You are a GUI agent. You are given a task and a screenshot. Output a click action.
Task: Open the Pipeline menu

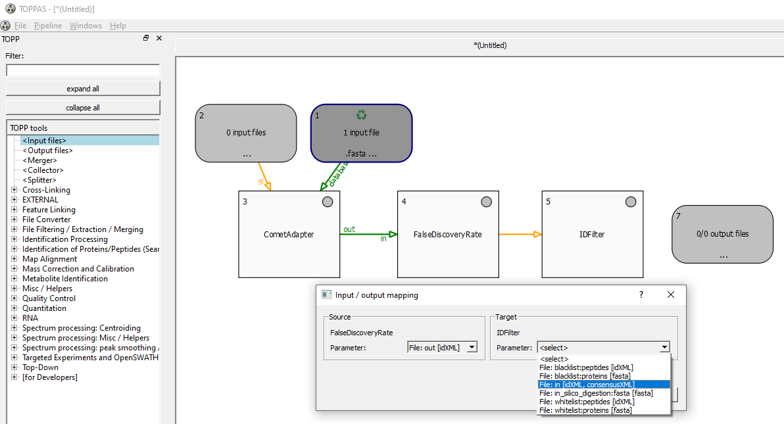[48, 26]
